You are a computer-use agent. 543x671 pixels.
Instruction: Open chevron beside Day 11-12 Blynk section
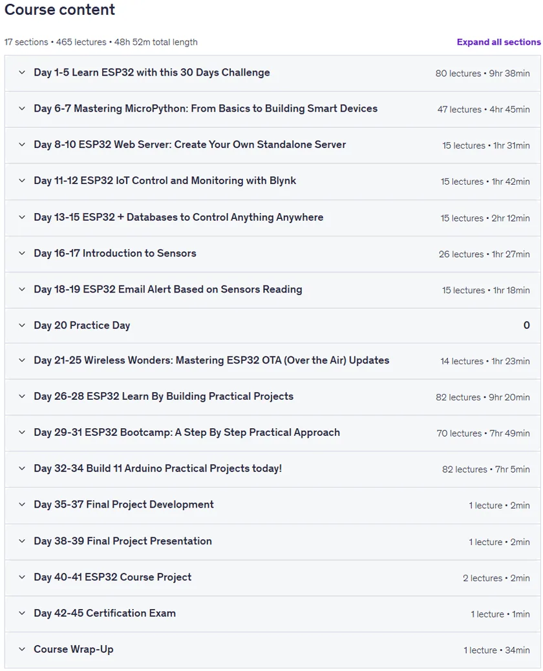(22, 181)
